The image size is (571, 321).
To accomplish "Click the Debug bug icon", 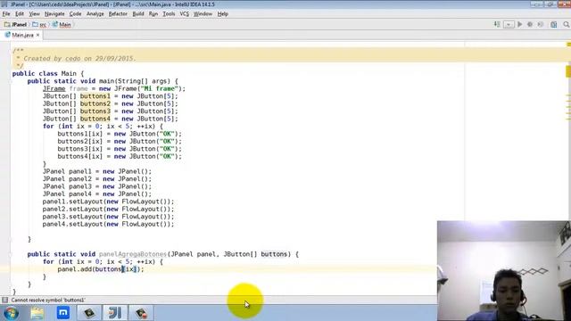I will [x=530, y=24].
